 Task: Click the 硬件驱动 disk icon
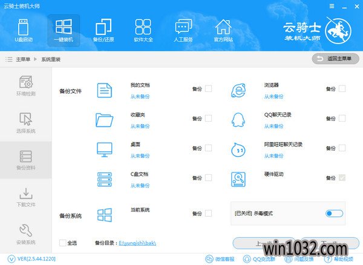pyautogui.click(x=238, y=179)
